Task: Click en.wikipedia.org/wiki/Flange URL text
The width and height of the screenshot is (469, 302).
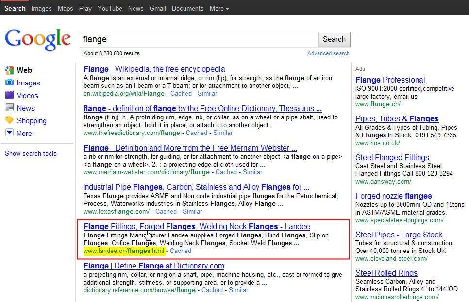Action: 124,93
